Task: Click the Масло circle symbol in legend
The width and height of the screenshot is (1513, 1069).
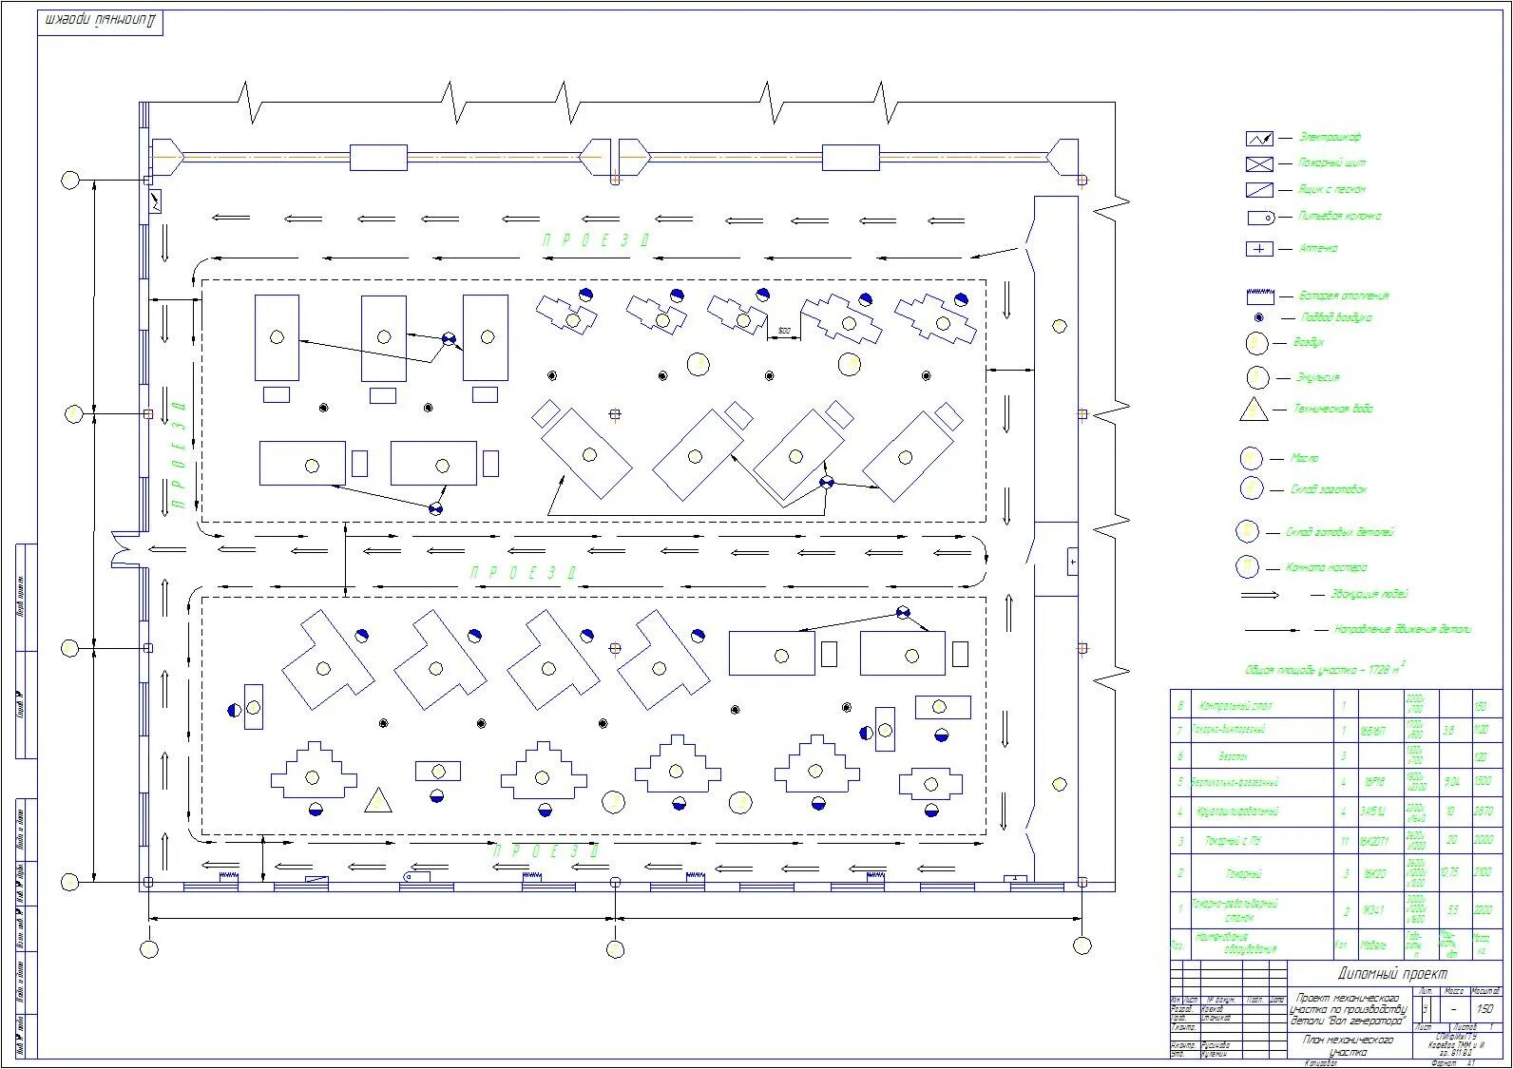Action: click(1252, 459)
